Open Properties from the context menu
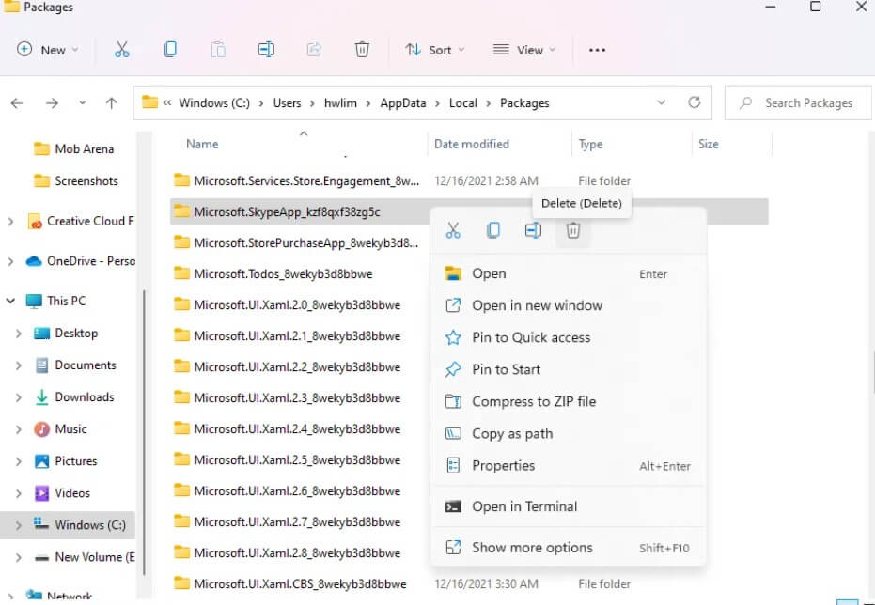Image resolution: width=875 pixels, height=605 pixels. tap(568, 466)
